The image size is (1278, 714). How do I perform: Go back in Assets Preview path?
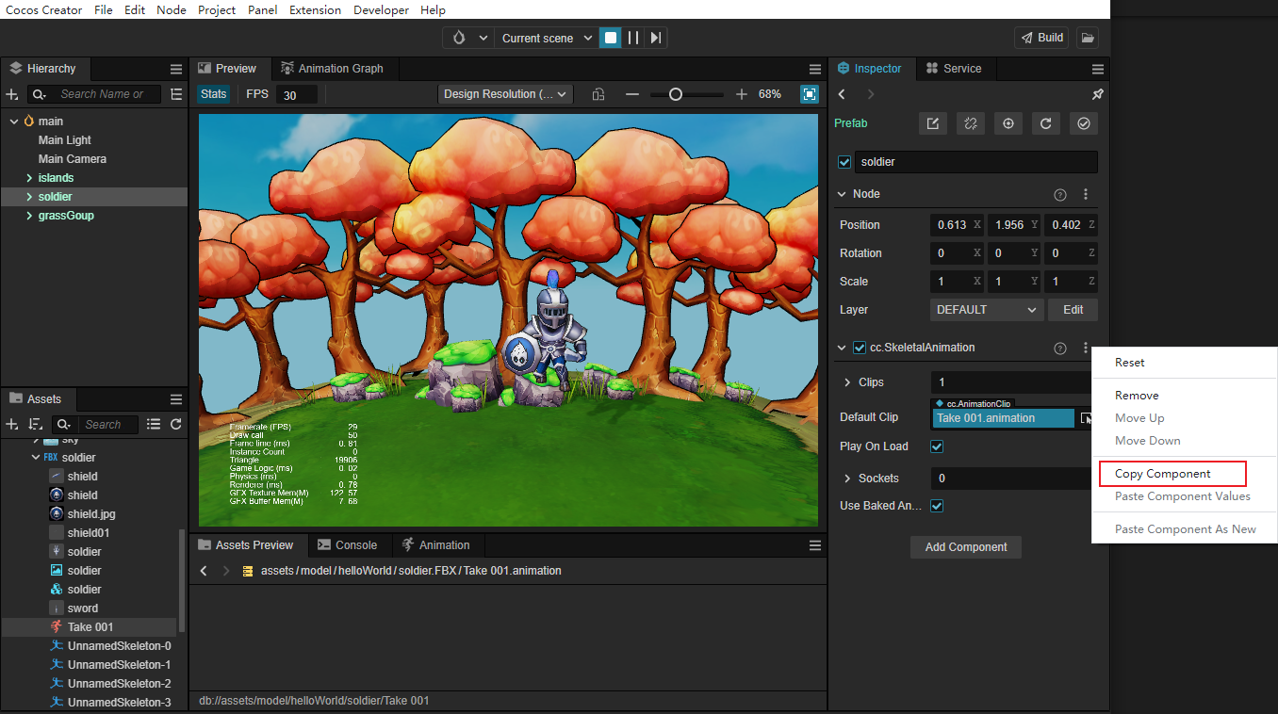[205, 571]
